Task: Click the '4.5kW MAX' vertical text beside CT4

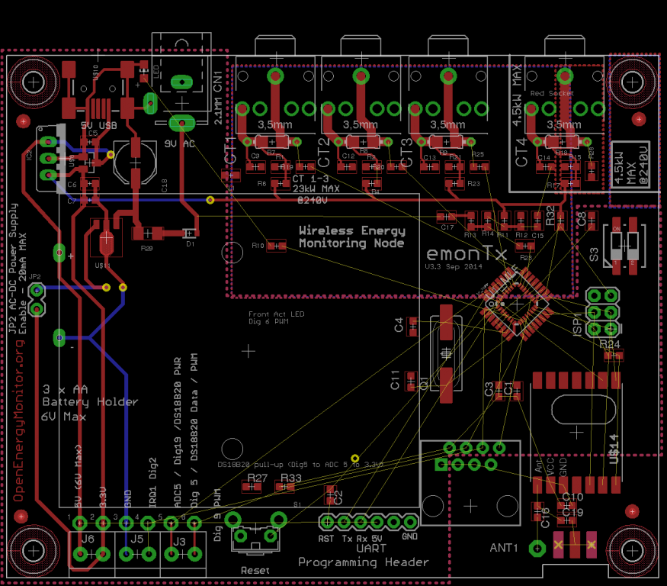Action: (x=516, y=95)
